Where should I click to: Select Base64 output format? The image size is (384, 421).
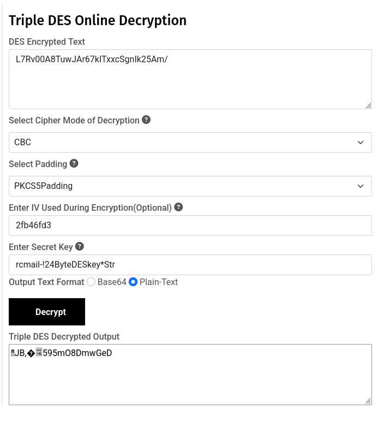click(x=91, y=282)
